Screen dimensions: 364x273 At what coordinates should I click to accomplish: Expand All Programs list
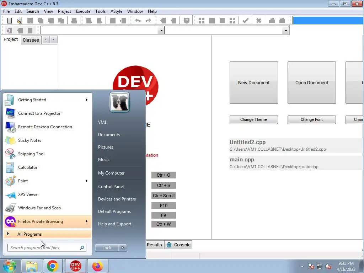click(48, 234)
